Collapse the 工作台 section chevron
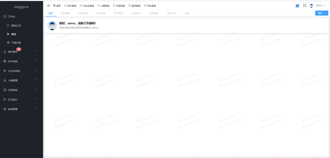This screenshot has height=158, width=330. [x=37, y=16]
